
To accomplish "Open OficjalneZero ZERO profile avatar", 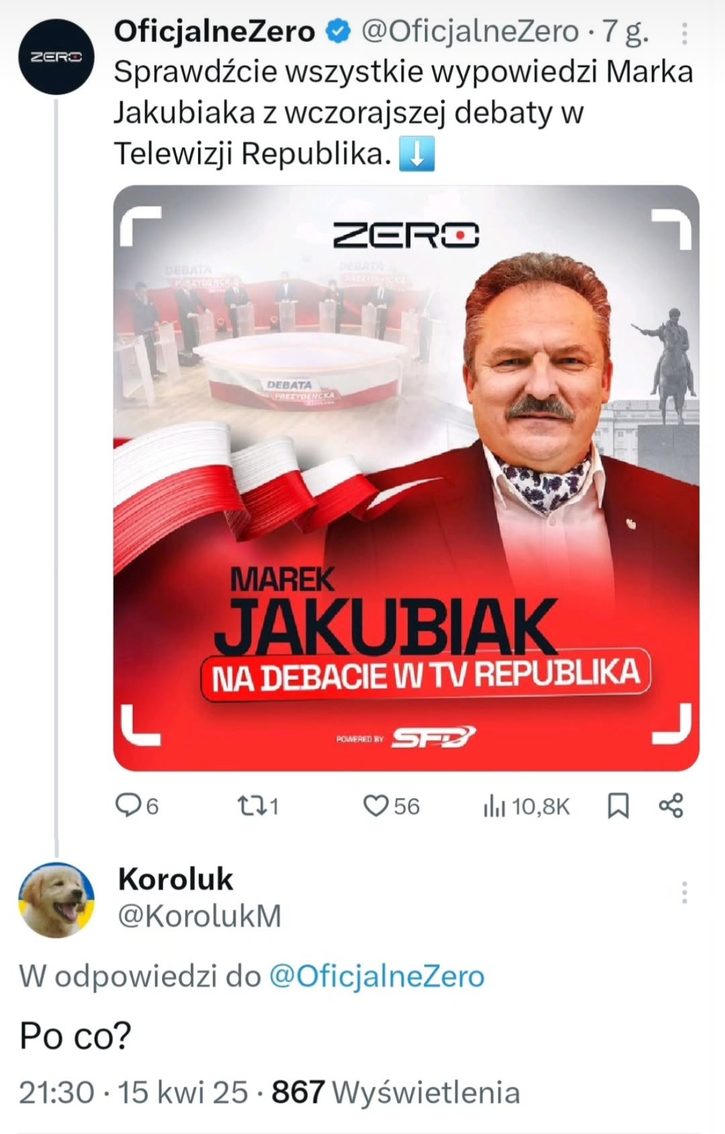I will (56, 57).
